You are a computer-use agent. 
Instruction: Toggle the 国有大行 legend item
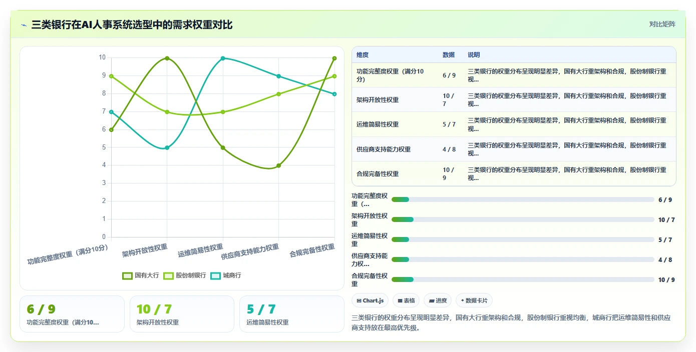pos(141,275)
